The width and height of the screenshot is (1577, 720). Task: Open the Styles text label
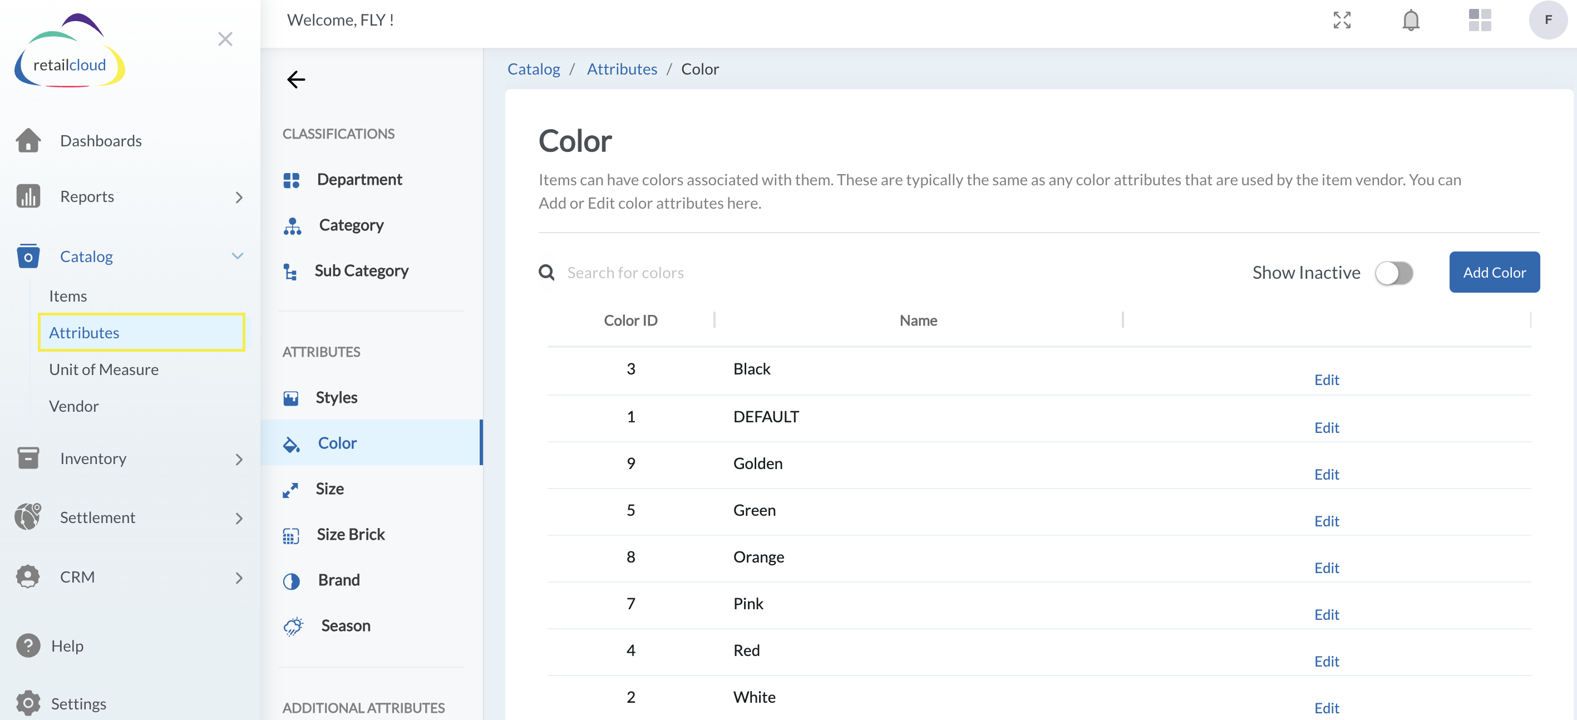pyautogui.click(x=336, y=397)
